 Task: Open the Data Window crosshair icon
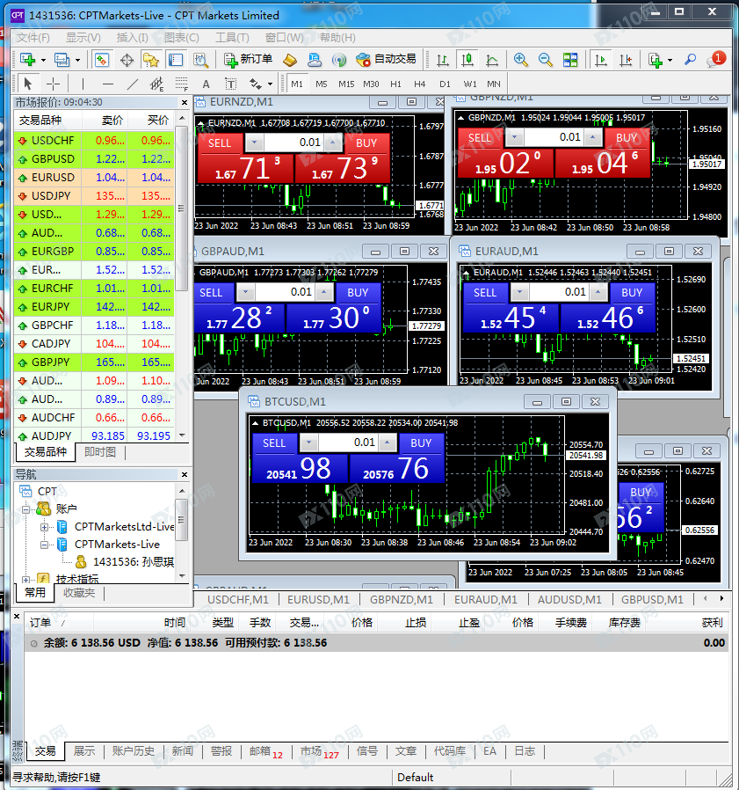click(x=127, y=61)
